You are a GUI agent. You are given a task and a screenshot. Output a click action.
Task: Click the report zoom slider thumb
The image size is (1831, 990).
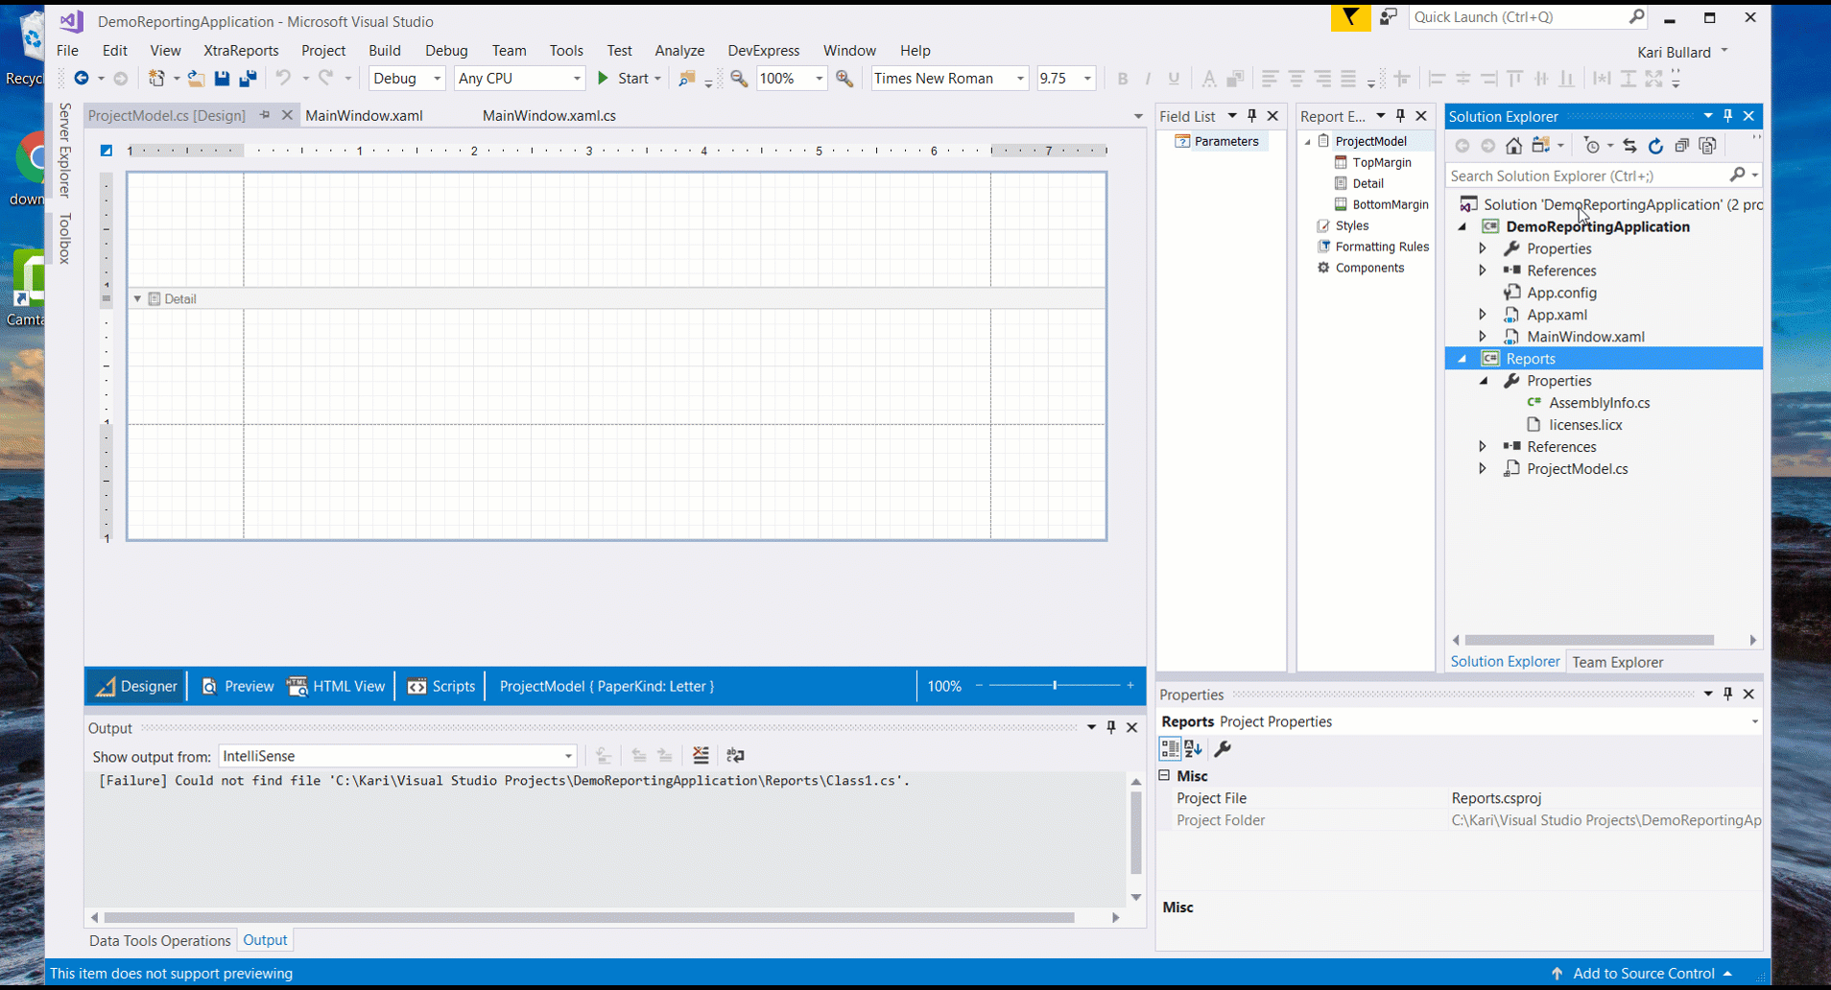click(1055, 686)
